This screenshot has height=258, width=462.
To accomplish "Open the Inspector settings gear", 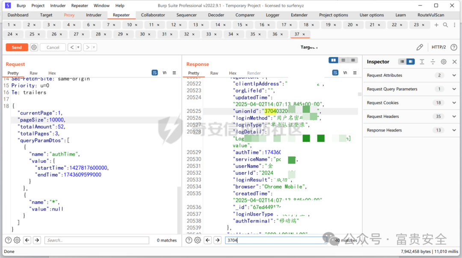I will click(x=444, y=62).
